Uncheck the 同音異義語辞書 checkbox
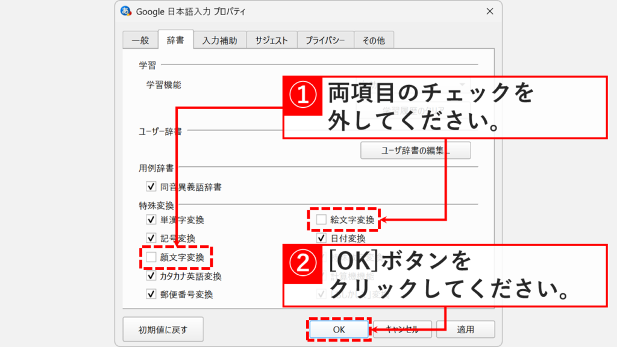This screenshot has height=347, width=617. [151, 187]
